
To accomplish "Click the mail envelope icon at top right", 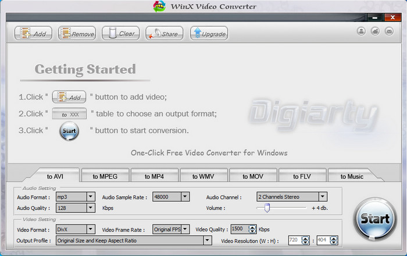I will point(389,31).
